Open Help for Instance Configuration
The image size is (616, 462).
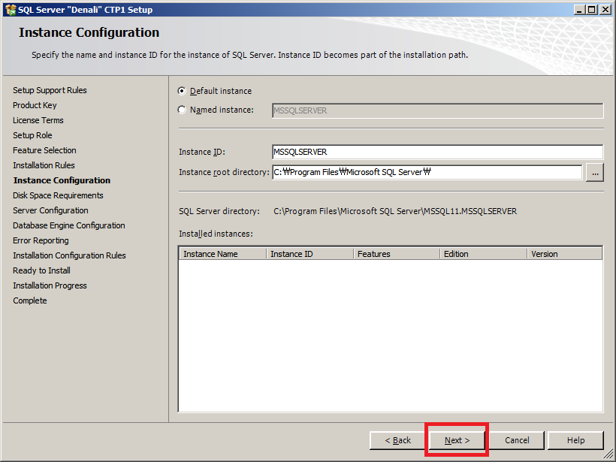[575, 440]
